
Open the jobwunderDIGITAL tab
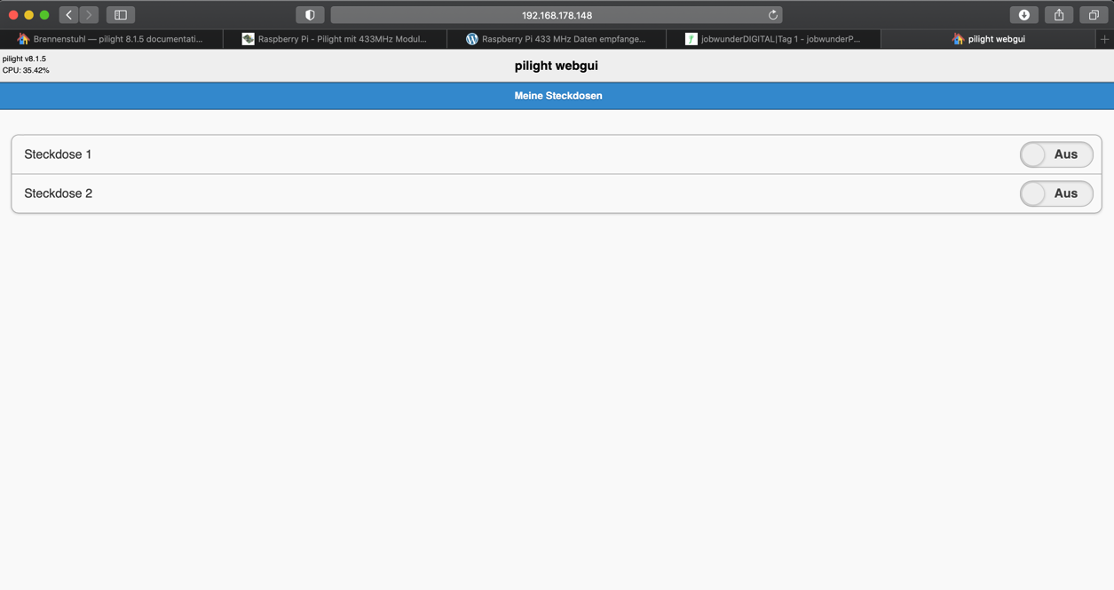tap(773, 39)
